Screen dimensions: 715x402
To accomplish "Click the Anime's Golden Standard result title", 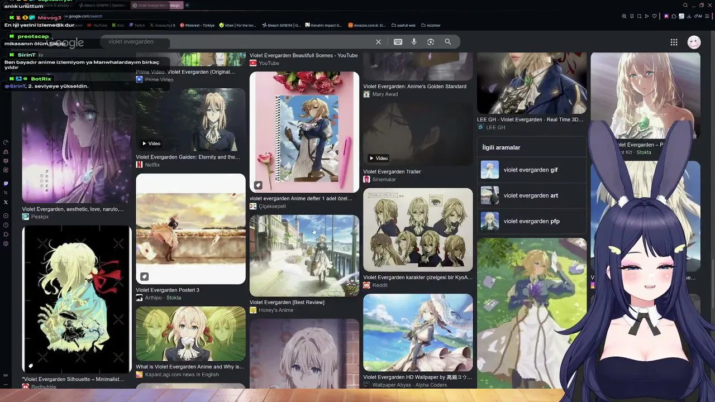I will (414, 87).
